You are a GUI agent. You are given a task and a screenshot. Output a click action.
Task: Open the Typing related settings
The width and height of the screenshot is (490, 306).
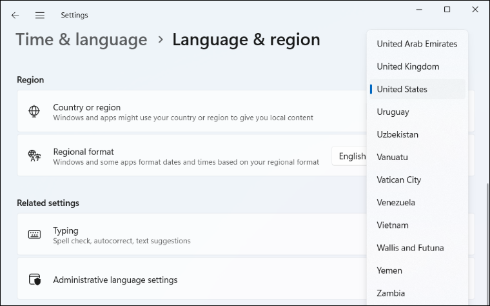point(192,234)
